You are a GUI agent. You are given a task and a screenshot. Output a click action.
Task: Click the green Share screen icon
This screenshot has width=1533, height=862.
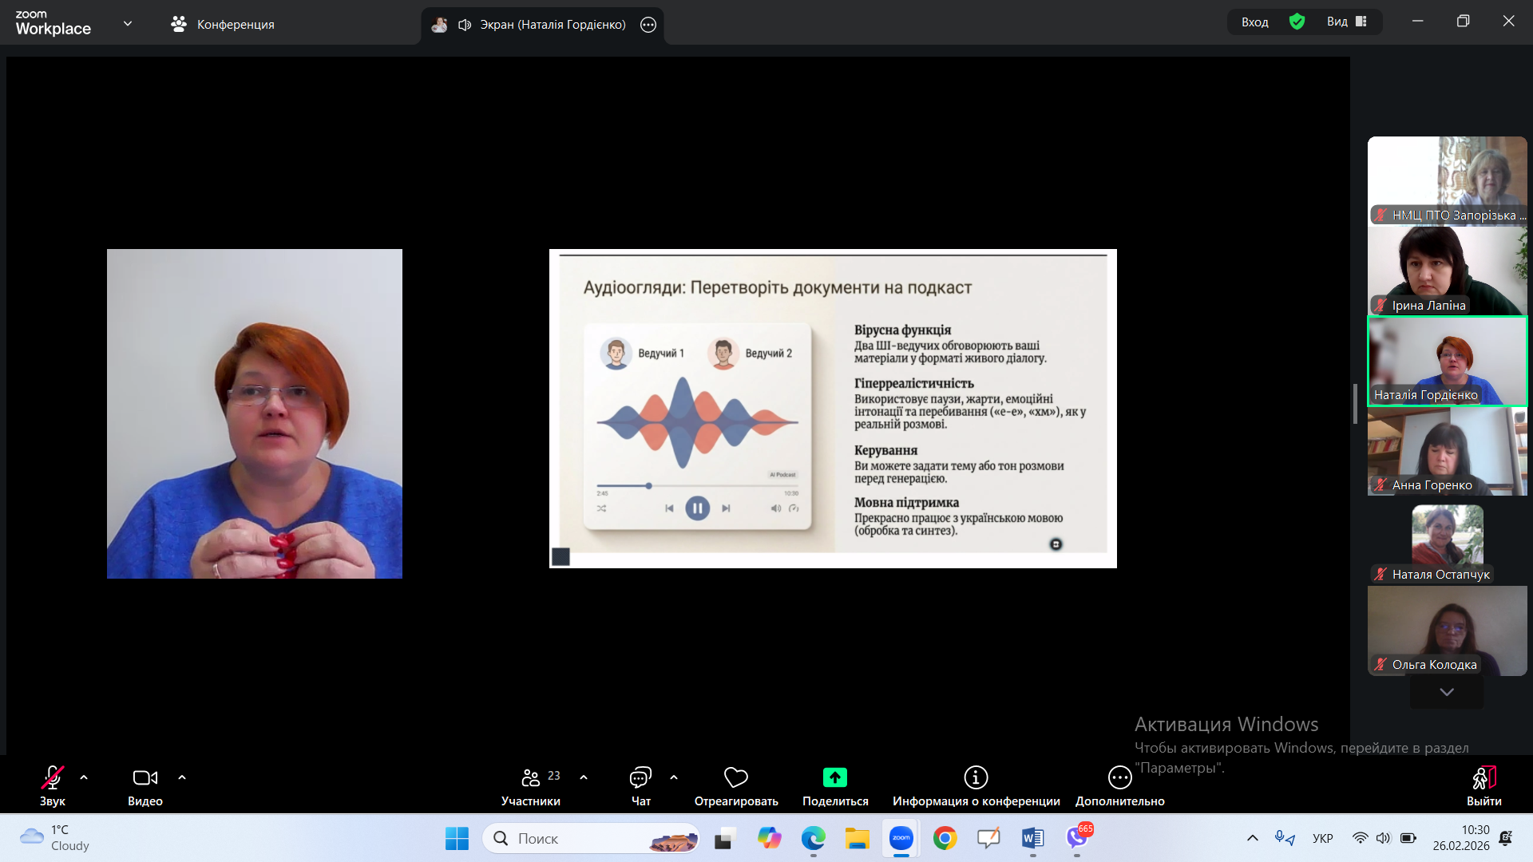coord(834,777)
